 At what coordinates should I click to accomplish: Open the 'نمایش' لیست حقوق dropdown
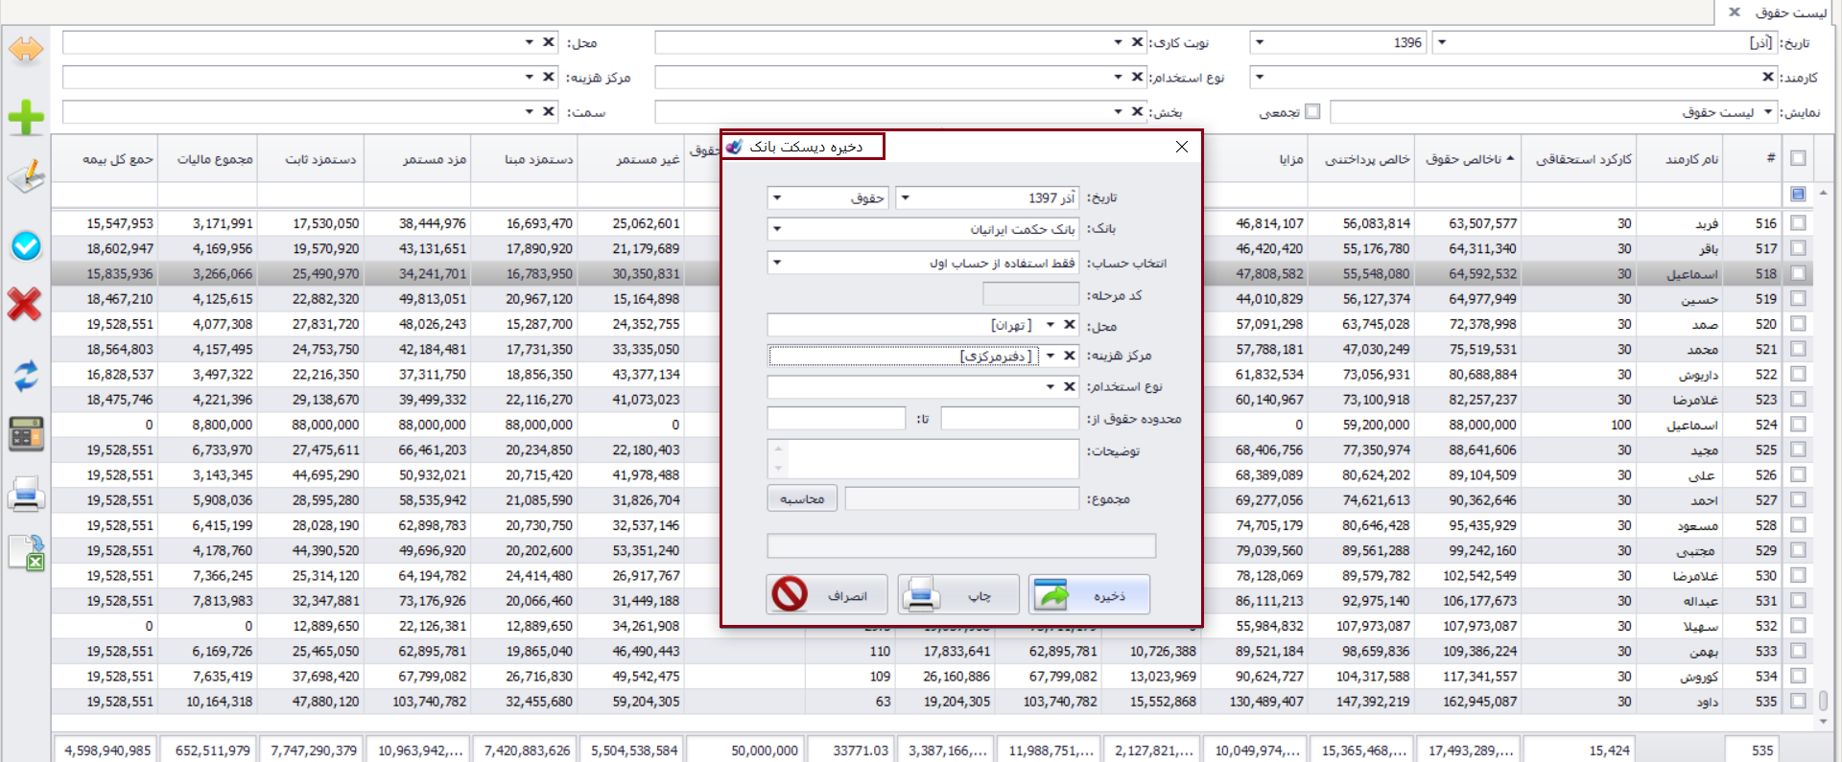1768,112
